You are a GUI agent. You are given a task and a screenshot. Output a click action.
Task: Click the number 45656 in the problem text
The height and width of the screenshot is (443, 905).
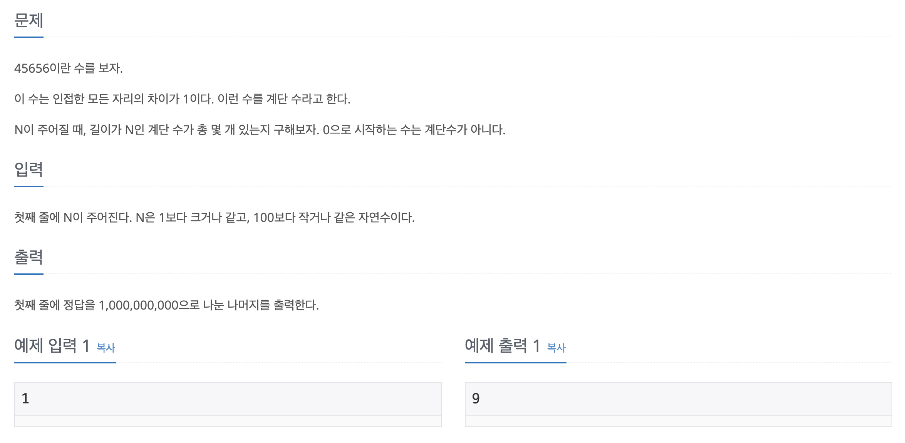pyautogui.click(x=32, y=68)
